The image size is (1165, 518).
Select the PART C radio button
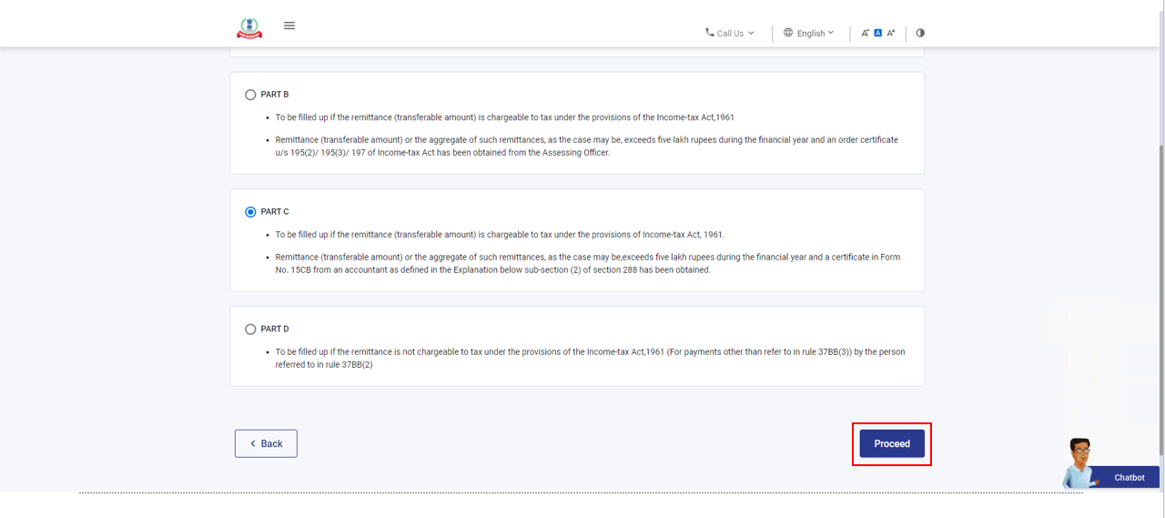point(250,212)
